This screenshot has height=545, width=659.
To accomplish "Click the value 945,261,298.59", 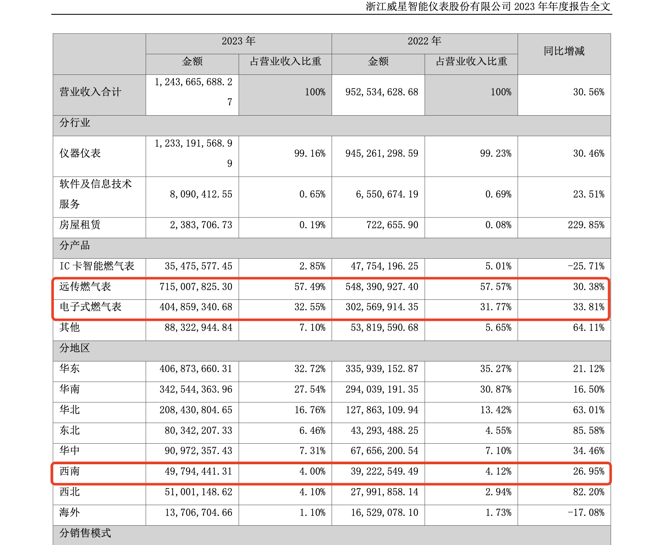I will [x=382, y=153].
